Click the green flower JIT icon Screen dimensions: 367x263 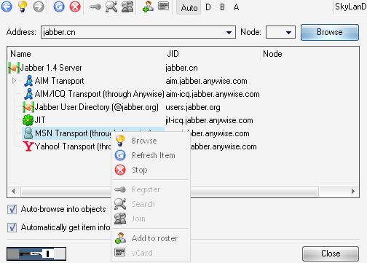coord(28,120)
